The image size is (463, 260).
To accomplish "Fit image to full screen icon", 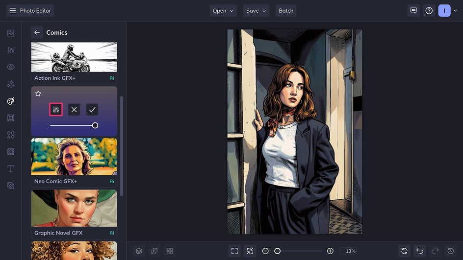I will (x=234, y=251).
